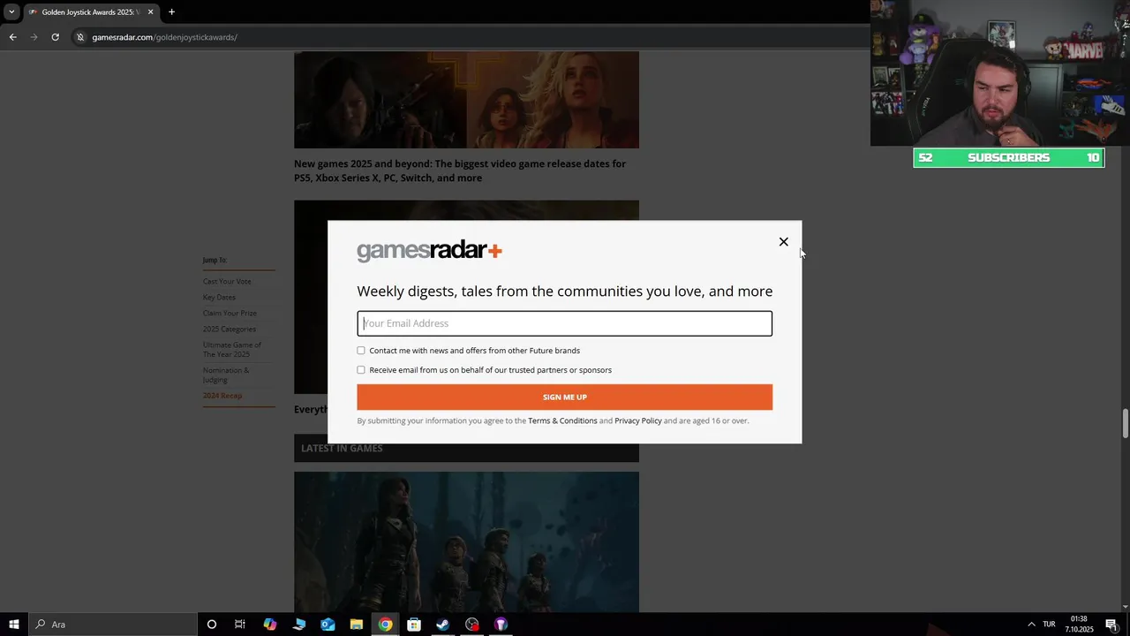Open Steam from the taskbar
This screenshot has height=636, width=1130.
(443, 625)
